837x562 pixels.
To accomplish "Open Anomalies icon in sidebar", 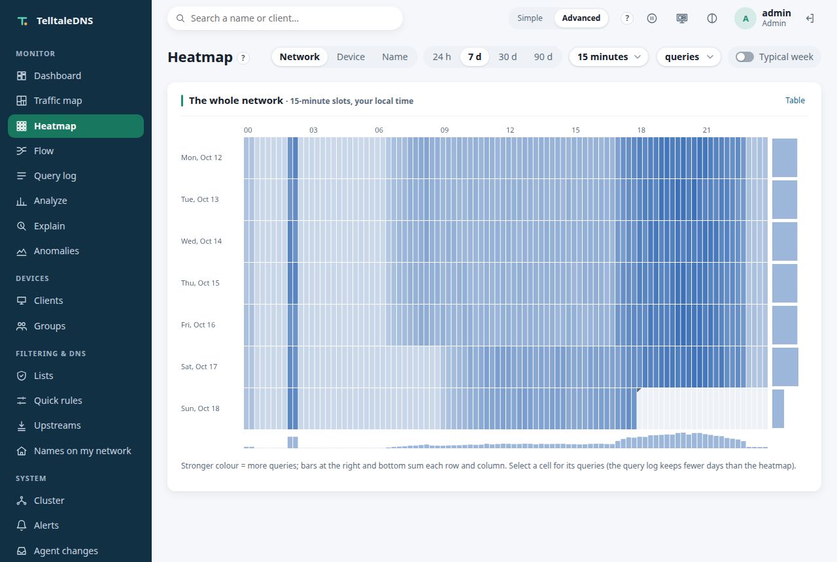I will point(22,251).
